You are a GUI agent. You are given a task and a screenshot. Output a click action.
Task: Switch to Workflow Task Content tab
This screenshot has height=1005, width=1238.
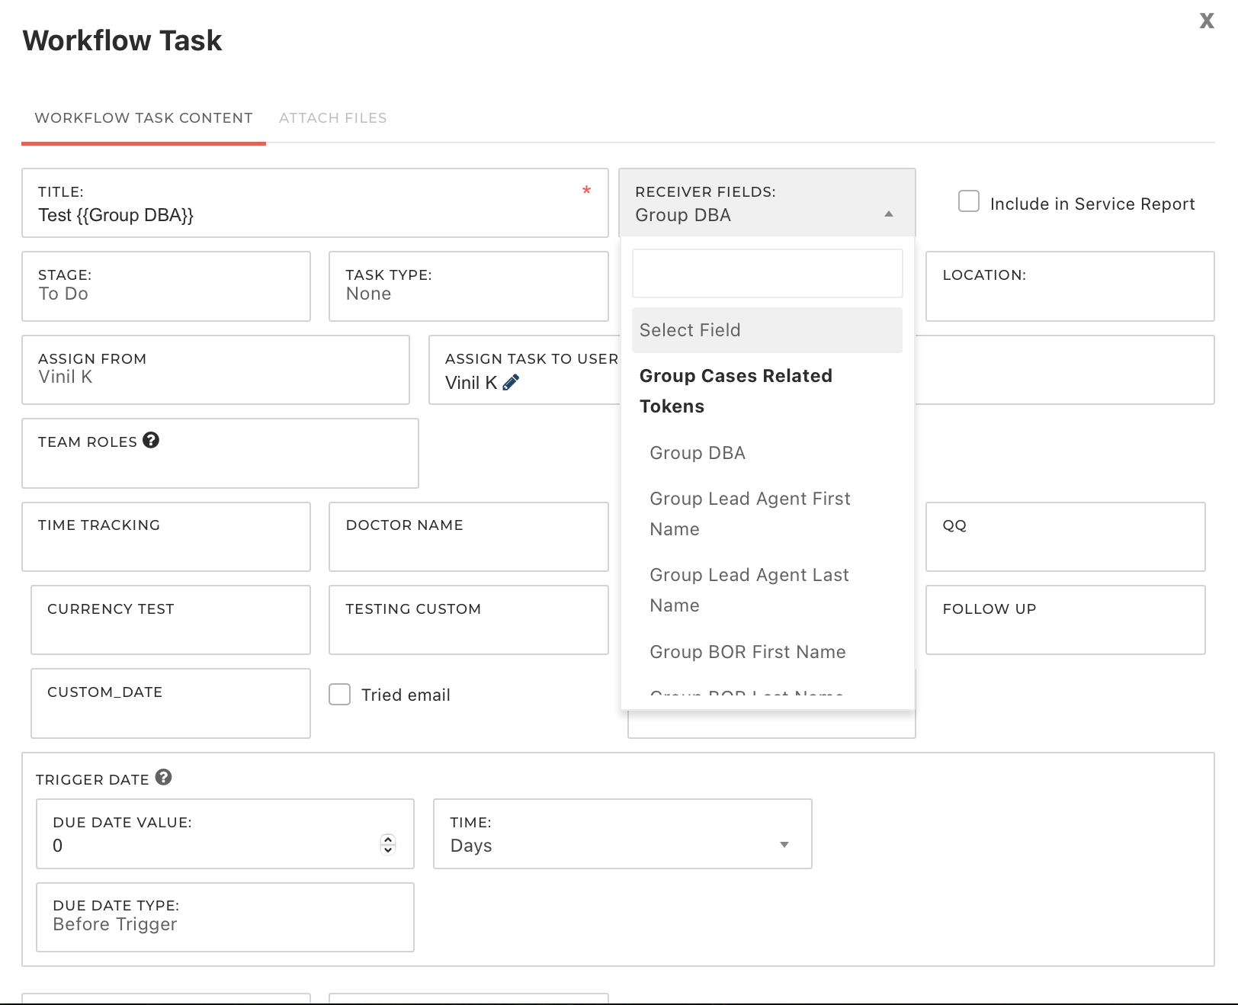143,118
